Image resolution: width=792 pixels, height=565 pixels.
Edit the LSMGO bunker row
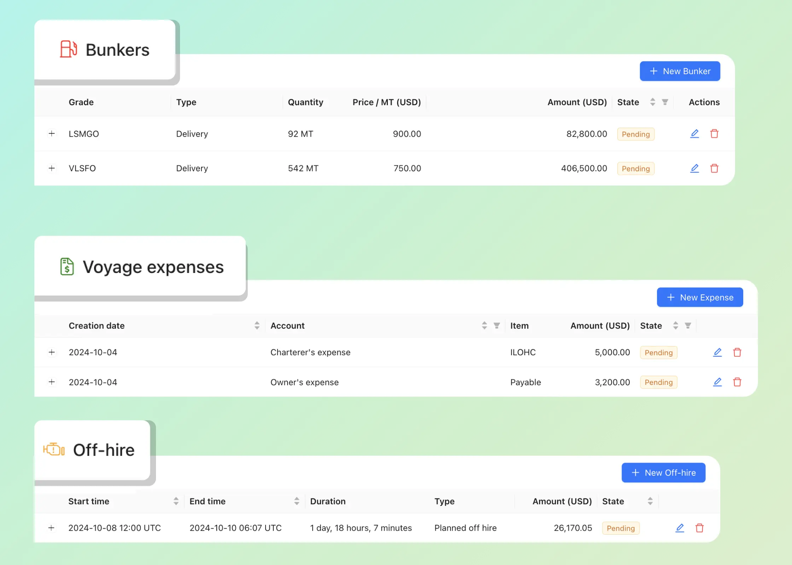pyautogui.click(x=694, y=134)
